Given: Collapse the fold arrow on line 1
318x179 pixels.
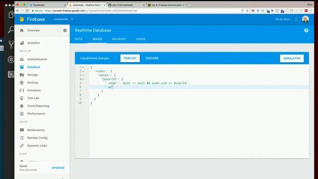Looking at the screenshot, I should 83,67.
